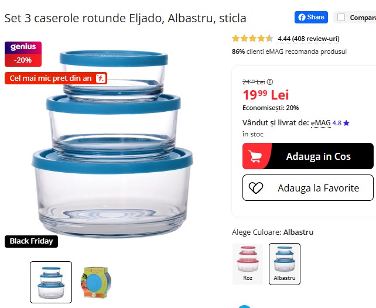Select the packaging box thumbnail
Viewport: 376px width, 308px height.
tap(96, 282)
